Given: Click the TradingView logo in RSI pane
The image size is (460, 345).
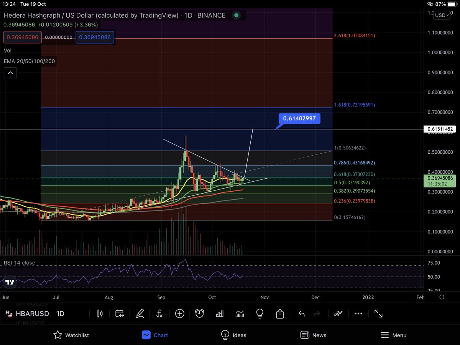Looking at the screenshot, I should [x=10, y=283].
